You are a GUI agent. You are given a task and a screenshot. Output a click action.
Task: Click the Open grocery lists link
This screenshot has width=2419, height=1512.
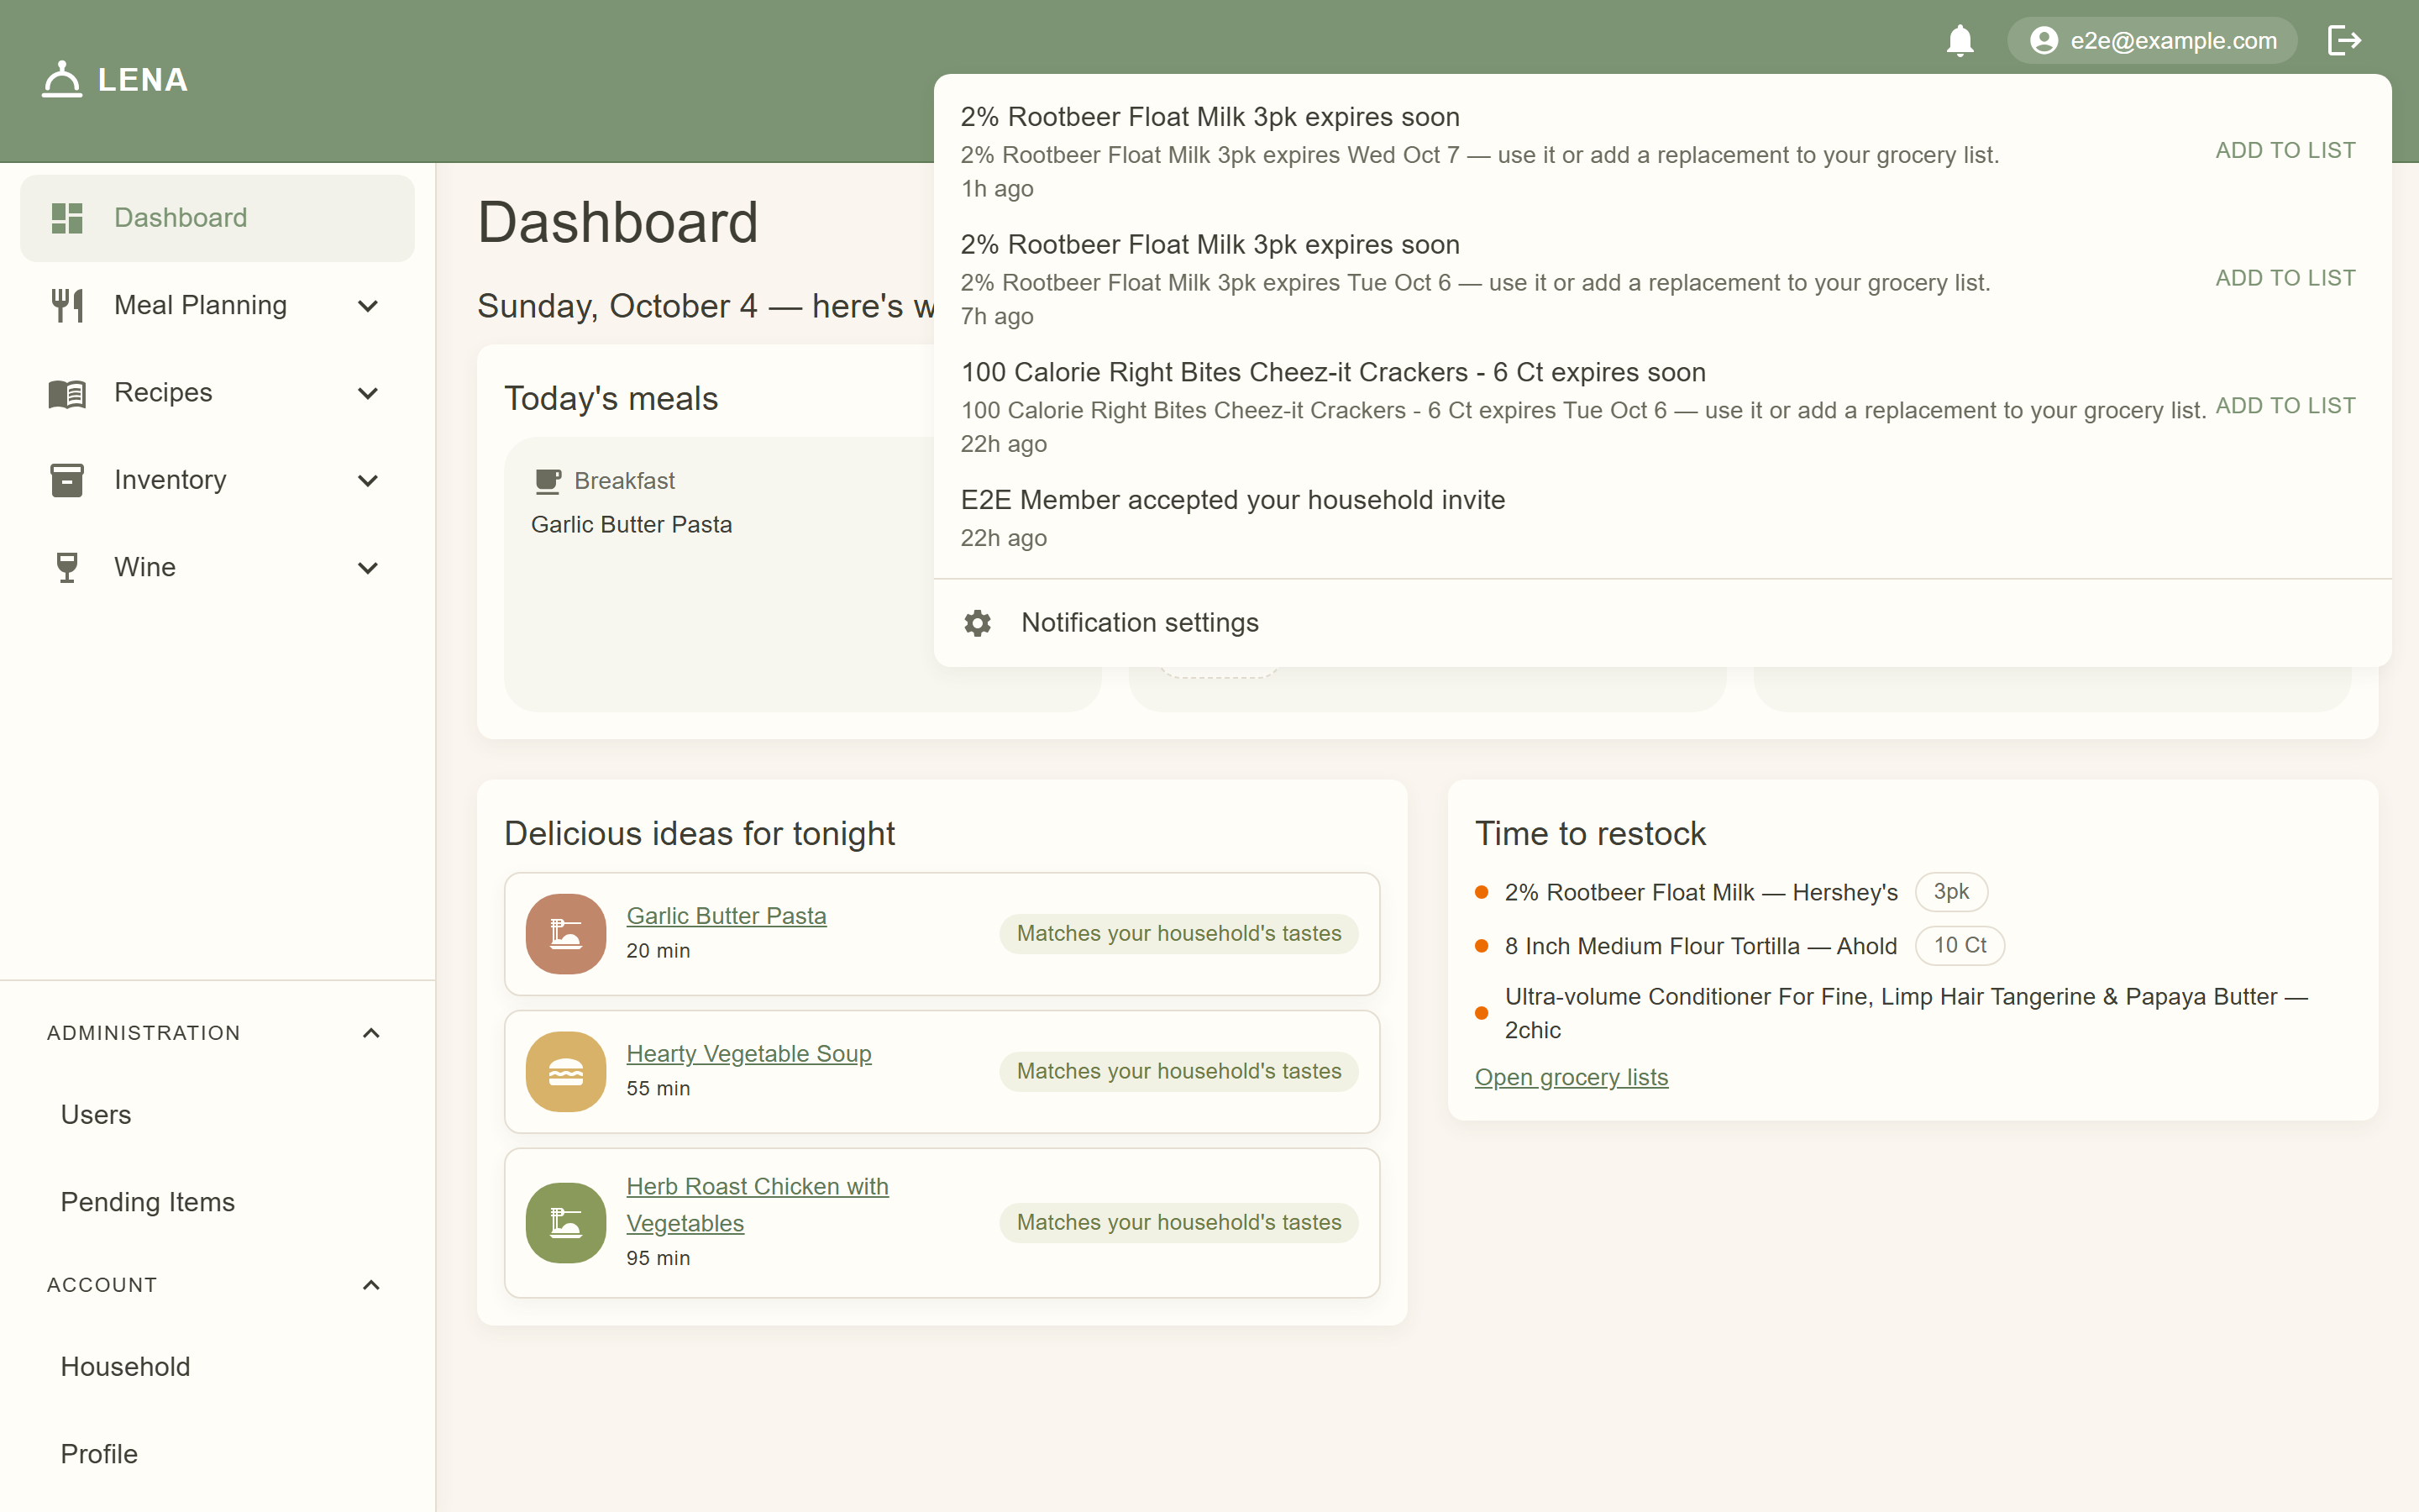[1572, 1078]
